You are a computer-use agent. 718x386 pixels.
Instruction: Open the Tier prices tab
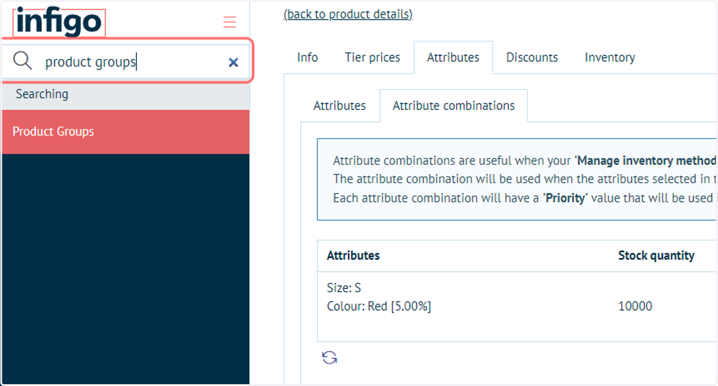point(373,57)
